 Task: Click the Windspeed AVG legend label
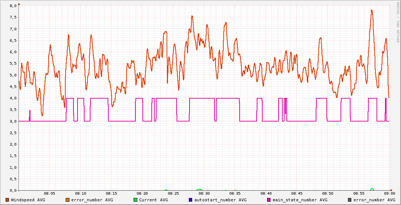(x=28, y=200)
